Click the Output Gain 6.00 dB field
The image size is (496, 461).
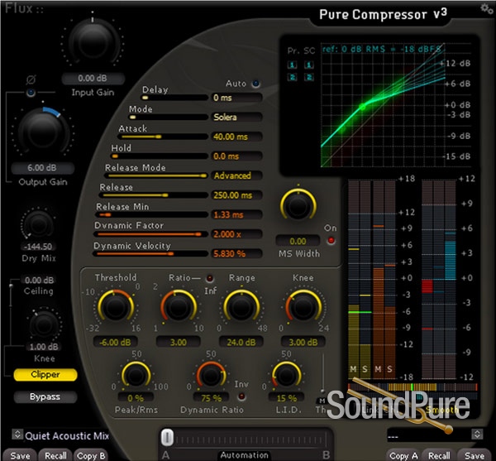click(42, 168)
